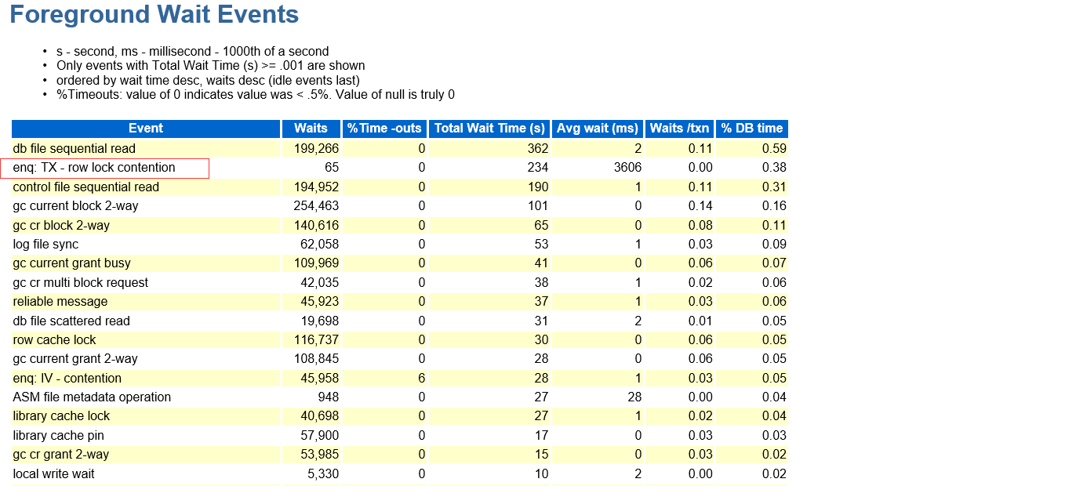Click the Waits column header
The width and height of the screenshot is (1065, 486).
pyautogui.click(x=311, y=129)
